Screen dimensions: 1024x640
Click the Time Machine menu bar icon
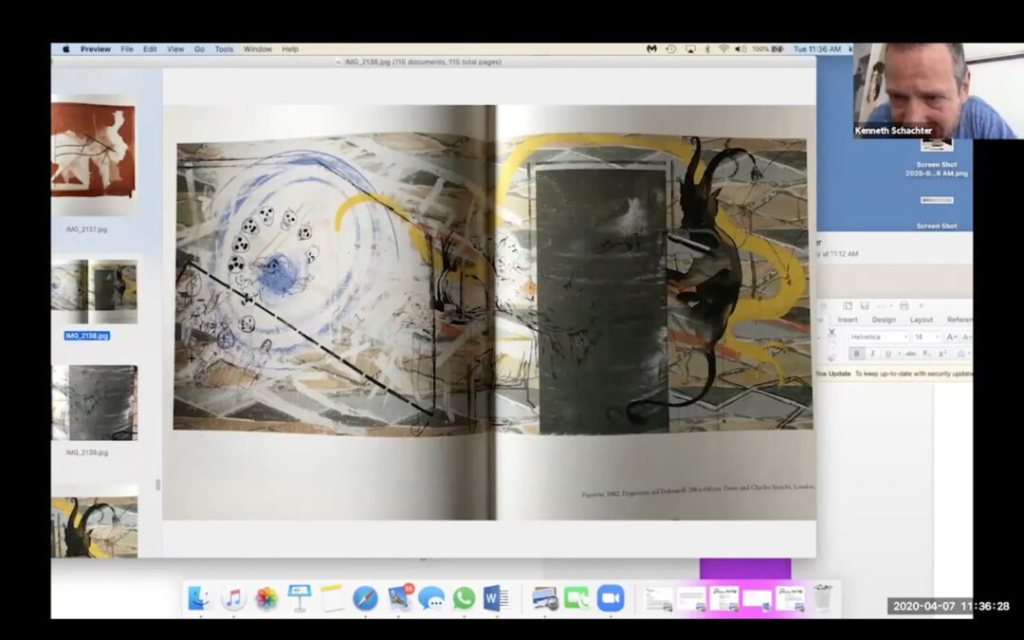click(x=670, y=49)
